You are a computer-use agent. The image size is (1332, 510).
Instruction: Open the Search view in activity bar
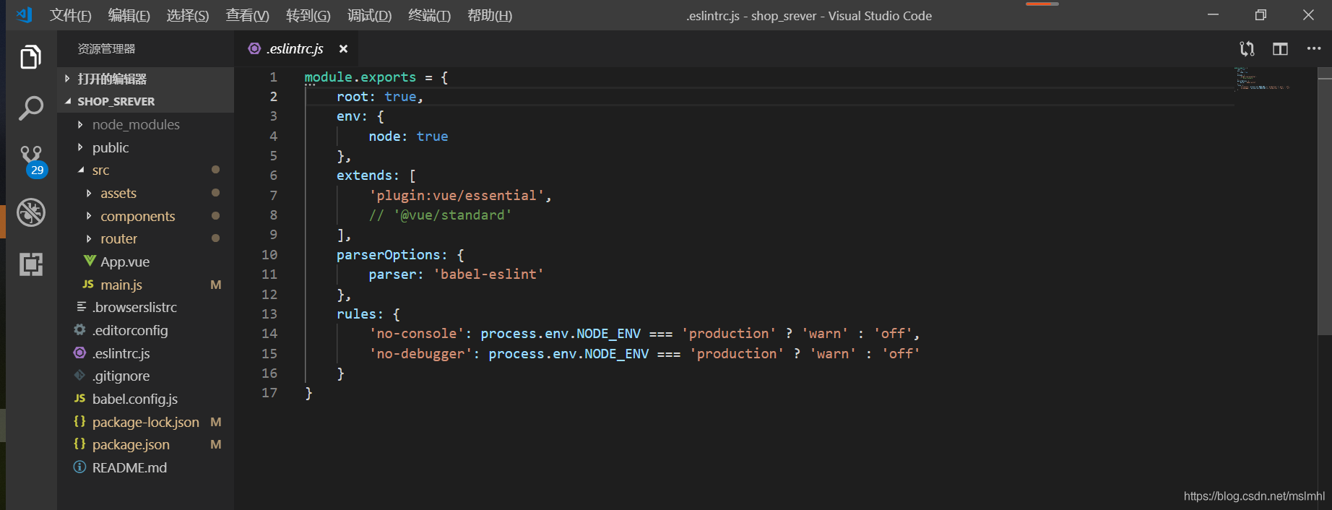point(30,108)
